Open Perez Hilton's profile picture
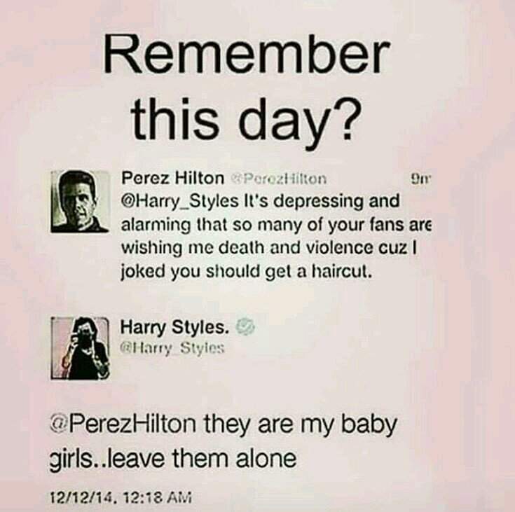This screenshot has width=515, height=512. point(80,202)
